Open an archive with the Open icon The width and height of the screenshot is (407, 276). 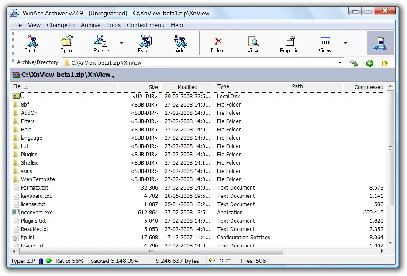click(x=66, y=43)
